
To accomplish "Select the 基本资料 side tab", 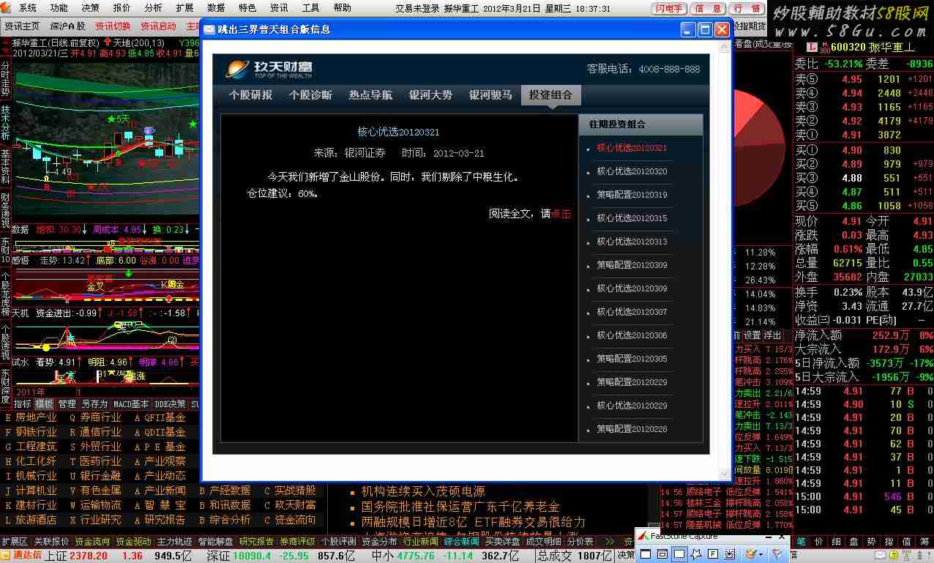I will 5,166.
